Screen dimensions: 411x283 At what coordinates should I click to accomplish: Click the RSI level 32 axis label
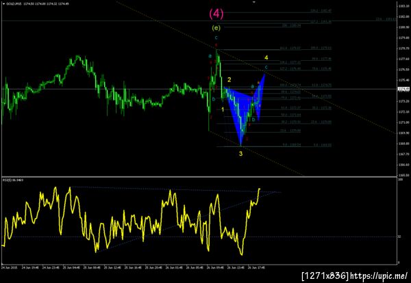coord(399,237)
